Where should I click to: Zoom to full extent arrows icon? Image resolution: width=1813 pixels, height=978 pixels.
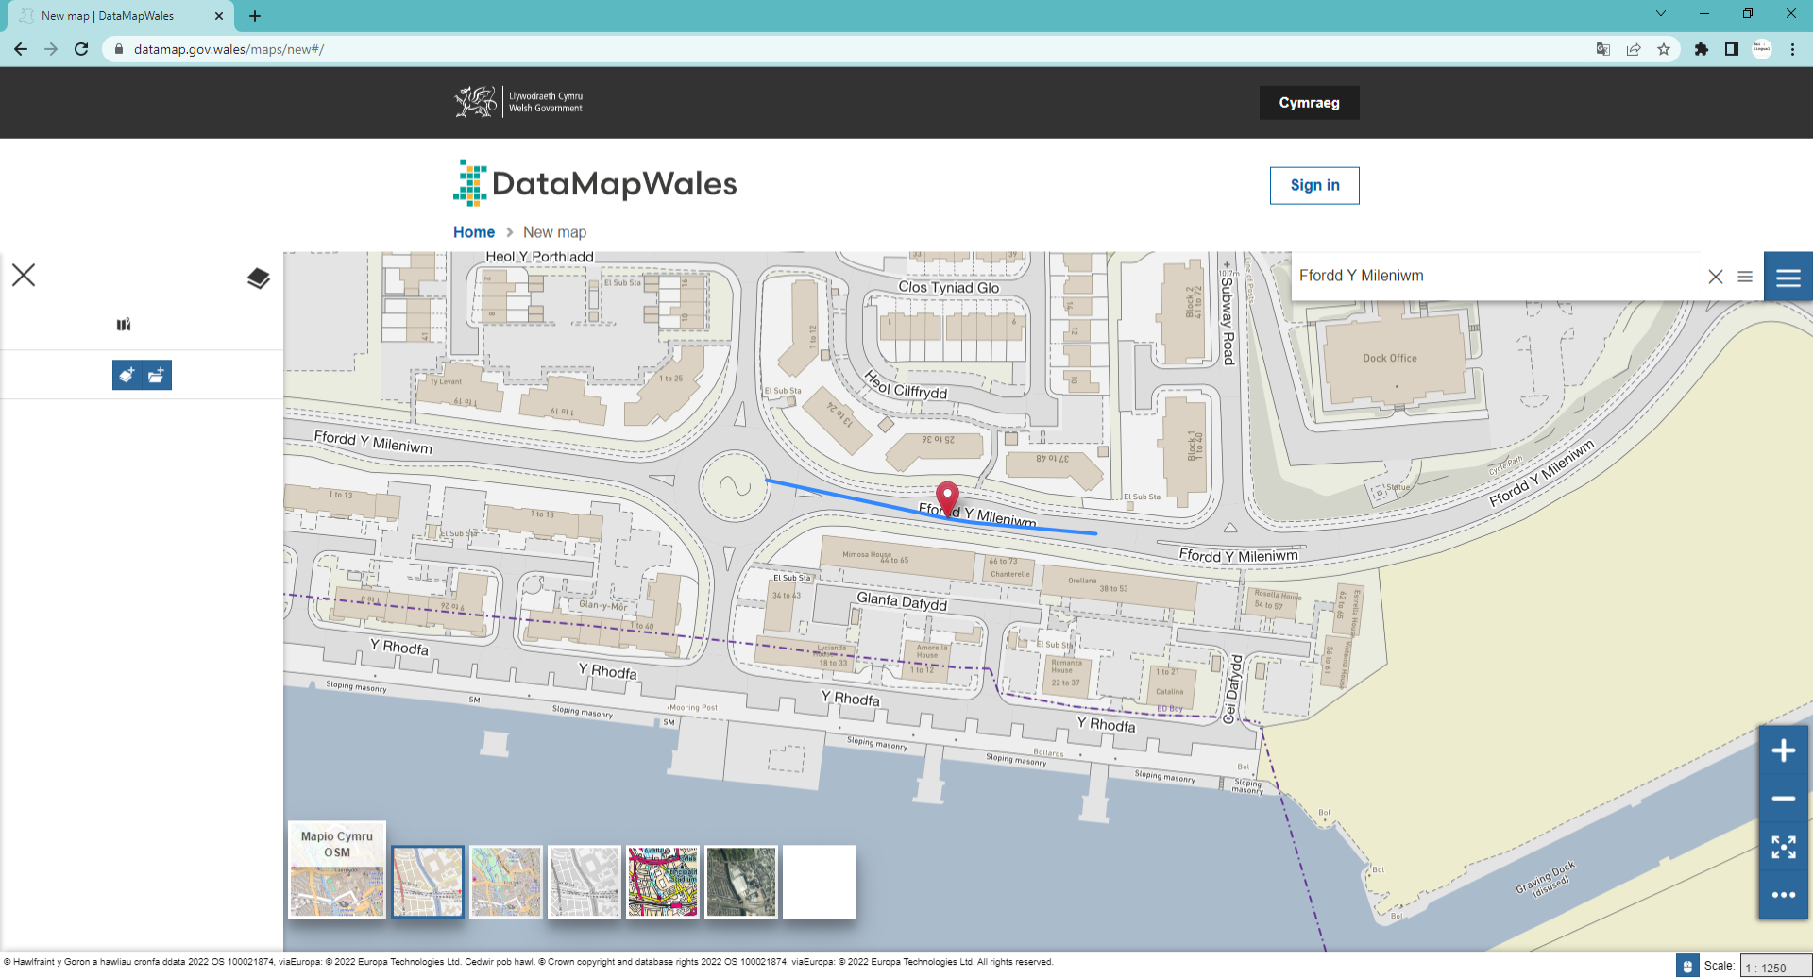point(1783,847)
